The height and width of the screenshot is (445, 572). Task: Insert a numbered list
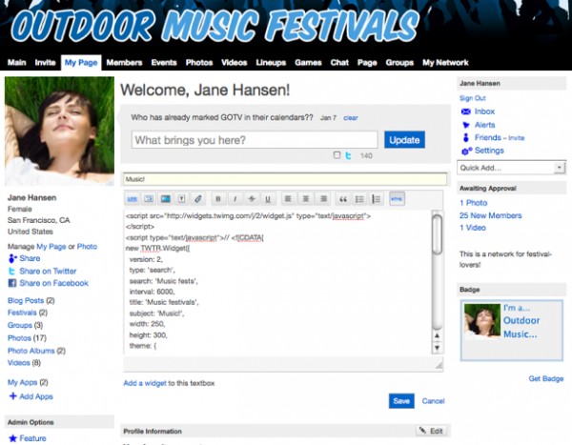(377, 199)
